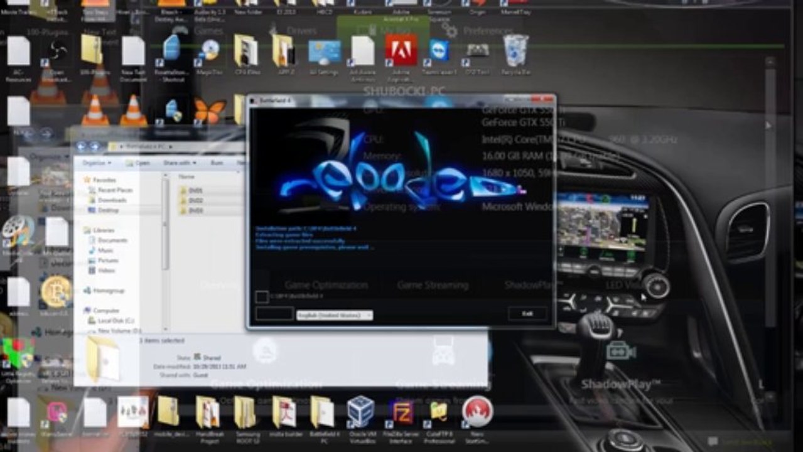
Task: Click the Name column header in Explorer
Action: click(x=186, y=176)
